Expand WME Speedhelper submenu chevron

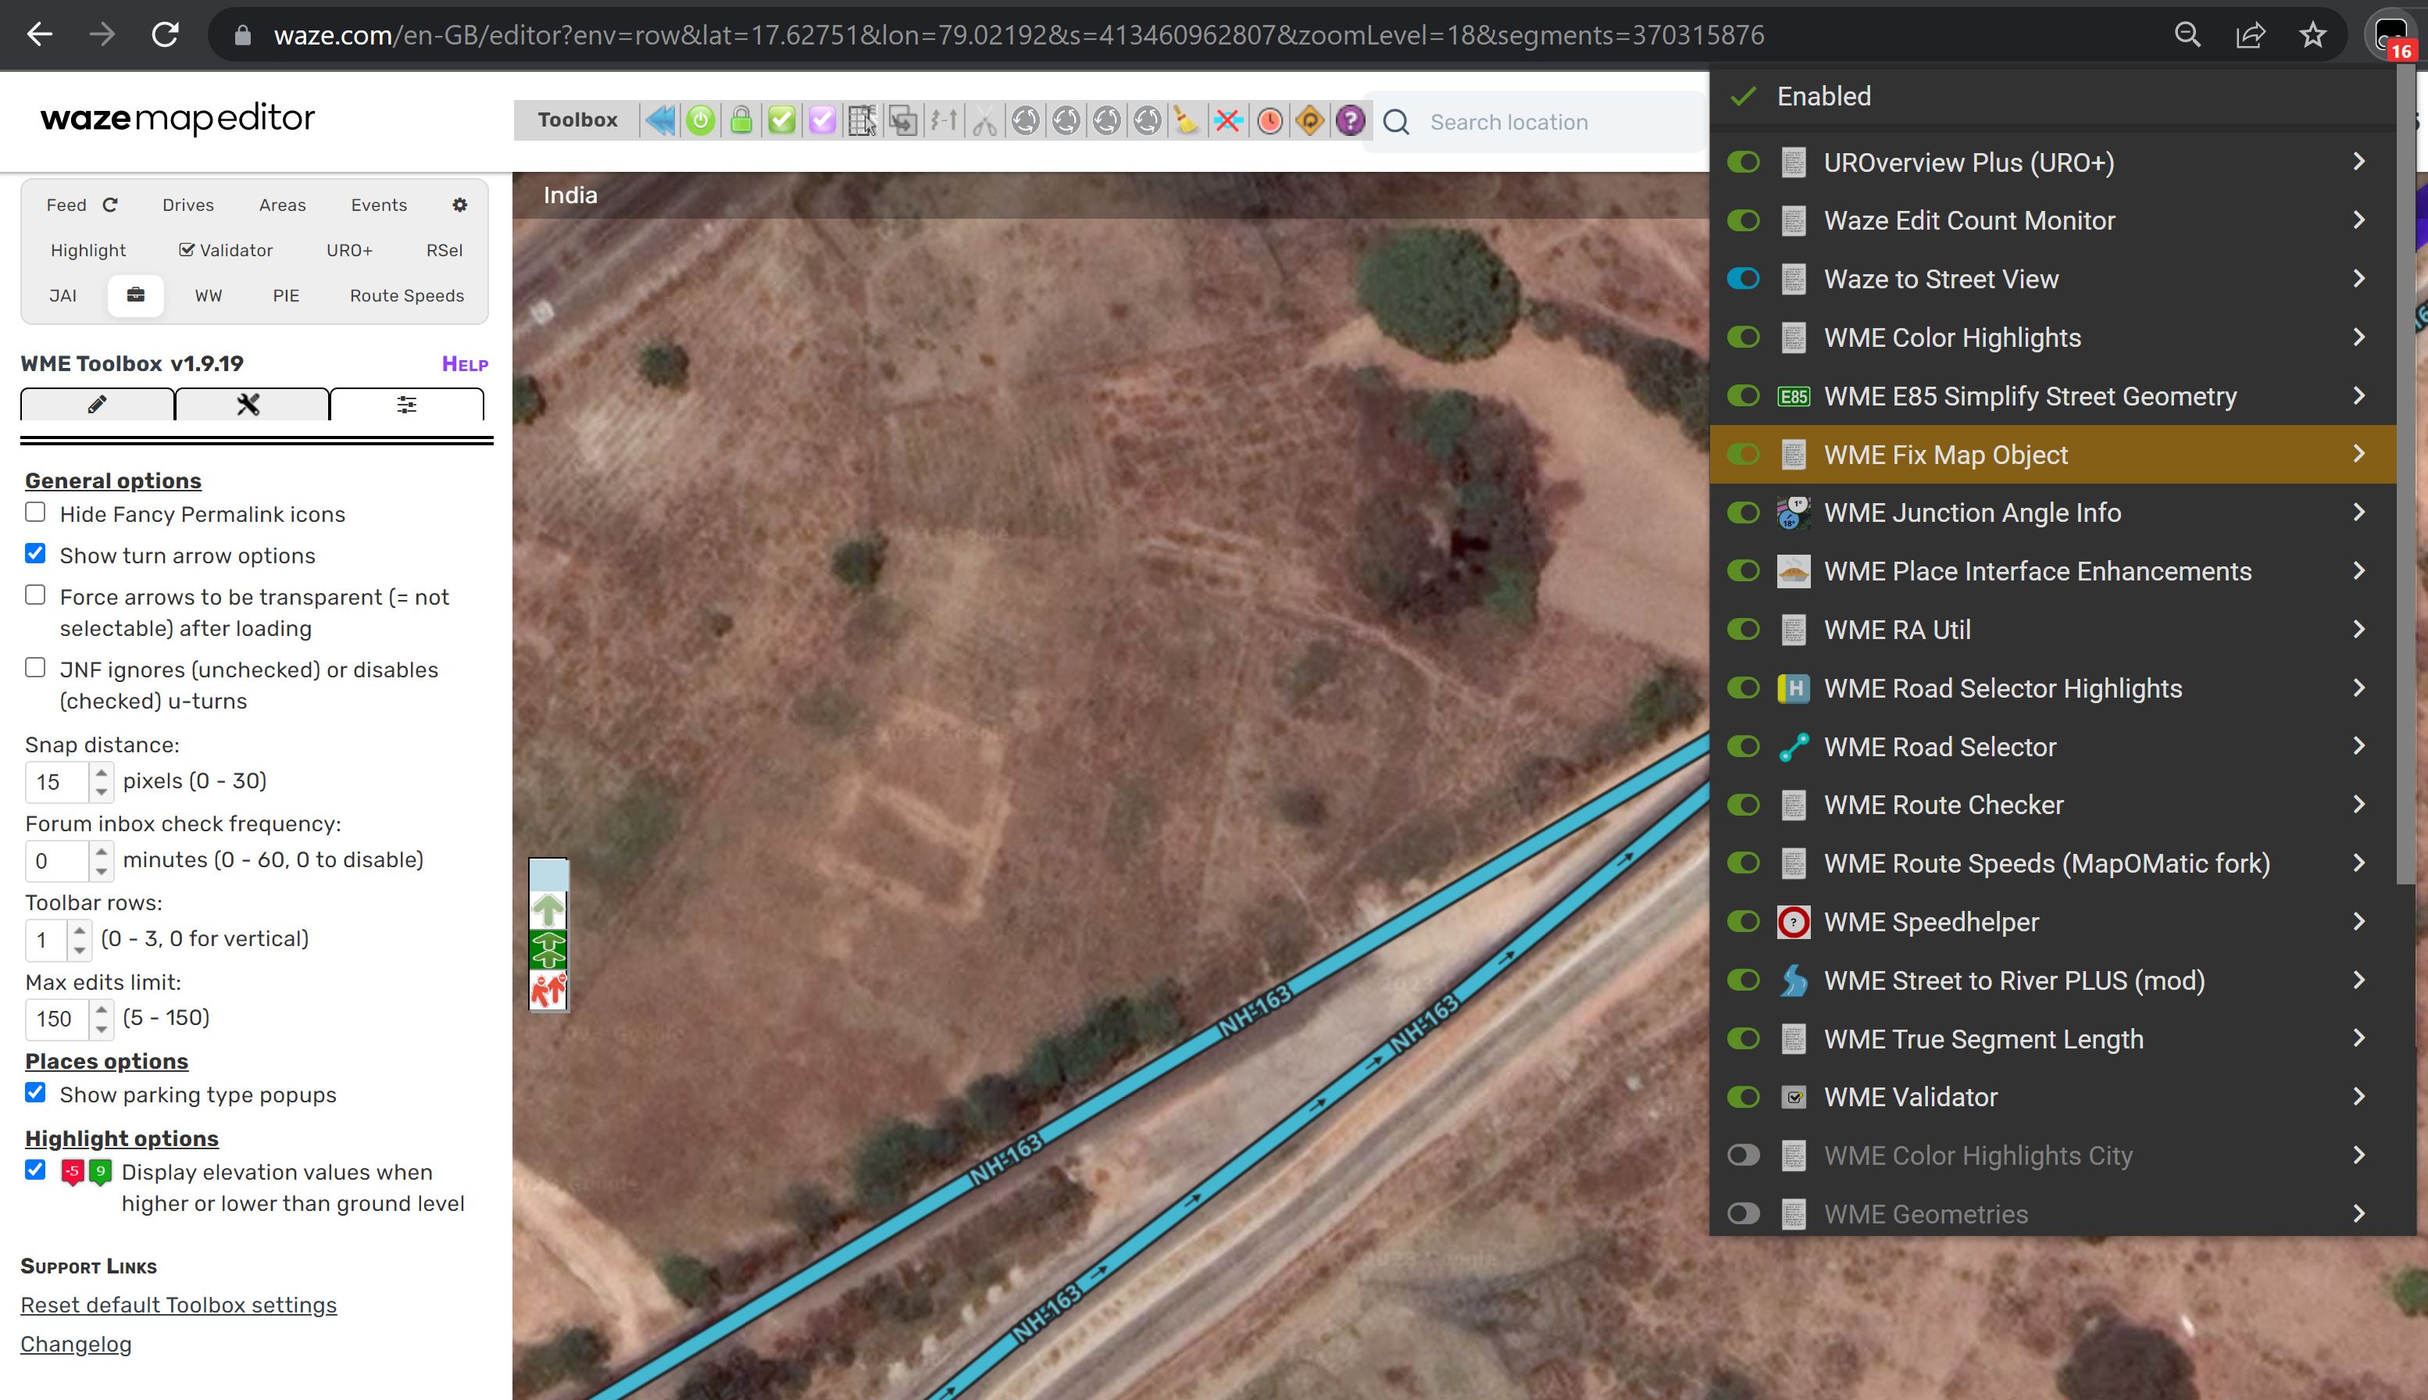click(2358, 921)
